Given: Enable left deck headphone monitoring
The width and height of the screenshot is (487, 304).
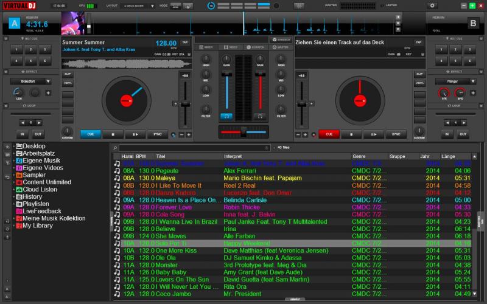Looking at the screenshot, I should [226, 116].
